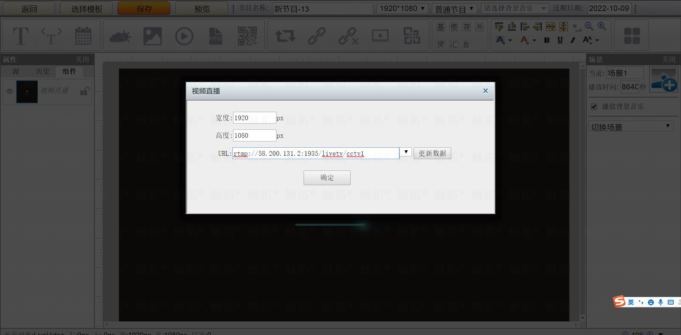
Task: Click the add hyperlink chain icon
Action: (x=316, y=36)
